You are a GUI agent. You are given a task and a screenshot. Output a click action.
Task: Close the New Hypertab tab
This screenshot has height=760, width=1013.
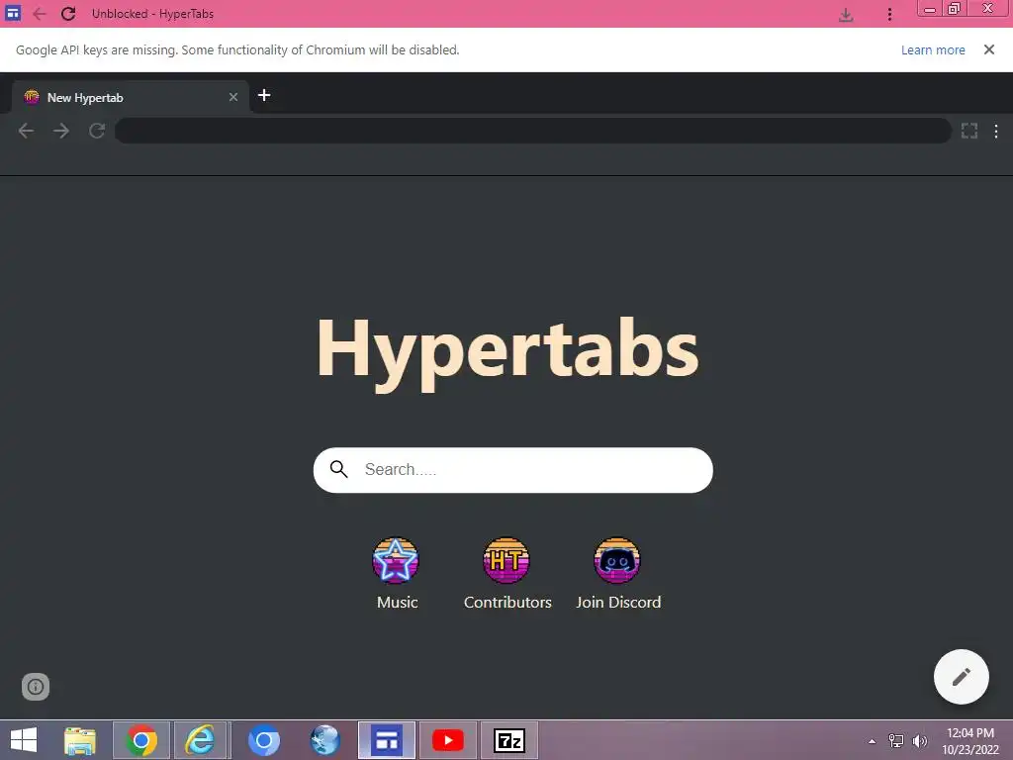coord(233,97)
